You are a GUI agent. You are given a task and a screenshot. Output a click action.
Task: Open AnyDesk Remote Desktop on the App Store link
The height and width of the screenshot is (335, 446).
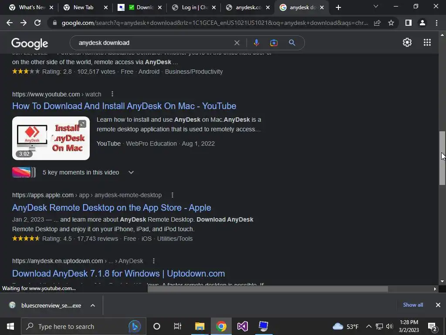coord(111,208)
